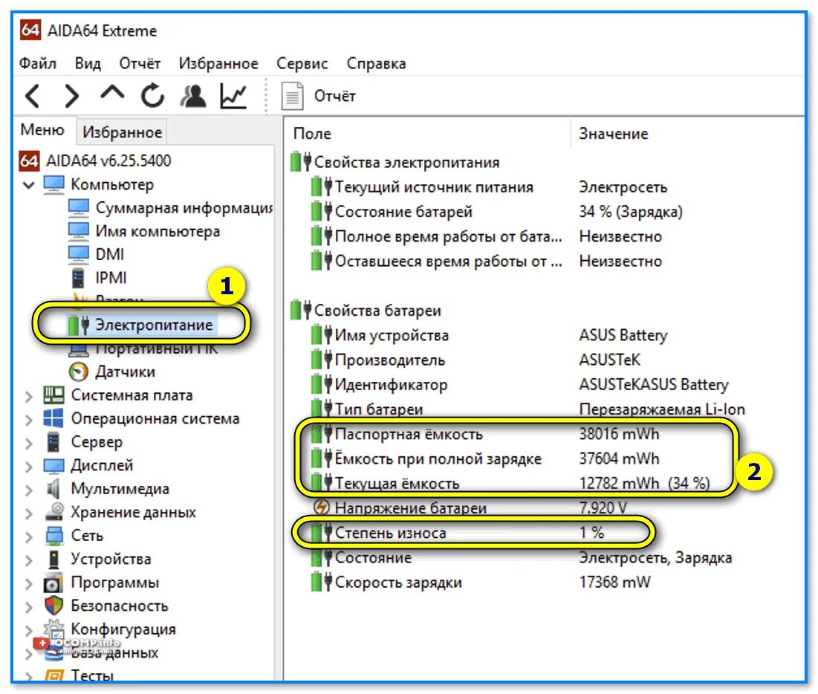Click the Отчёт report toolbar button
This screenshot has width=818, height=694.
coord(319,96)
